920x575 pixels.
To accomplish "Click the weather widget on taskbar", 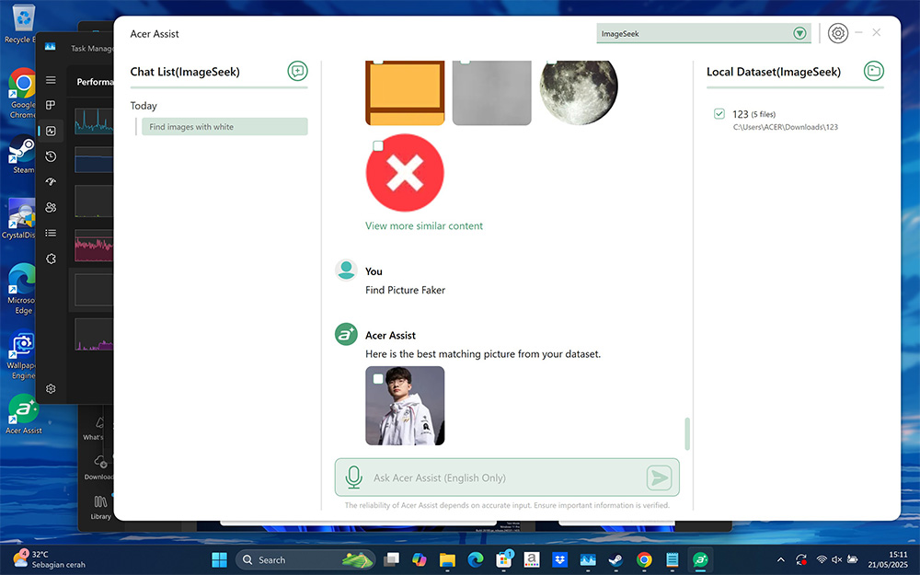I will click(x=50, y=559).
